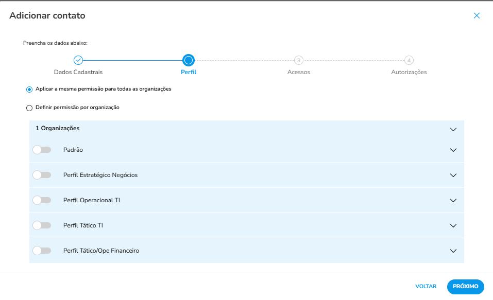This screenshot has width=493, height=300.
Task: Click 'Perfil Tático TI' text
Action: point(83,225)
